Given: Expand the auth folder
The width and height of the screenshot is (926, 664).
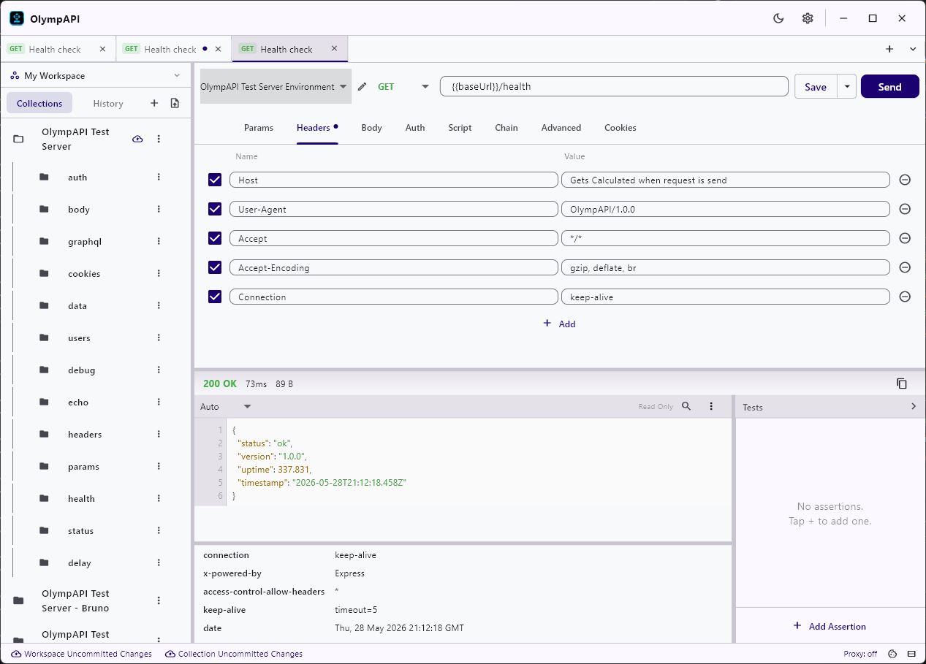Looking at the screenshot, I should [45, 177].
